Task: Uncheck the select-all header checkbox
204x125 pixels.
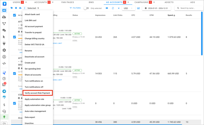Action: pyautogui.click(x=14, y=15)
